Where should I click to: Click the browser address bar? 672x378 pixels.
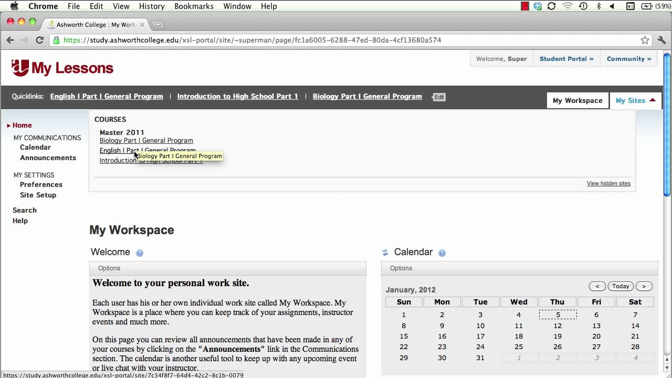point(350,40)
